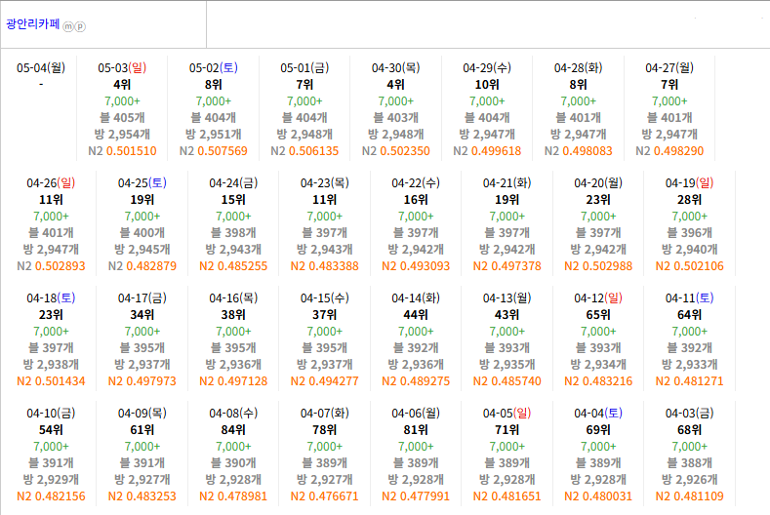Click the 38위 rank under 04-16(목)
This screenshot has width=770, height=515.
click(233, 315)
